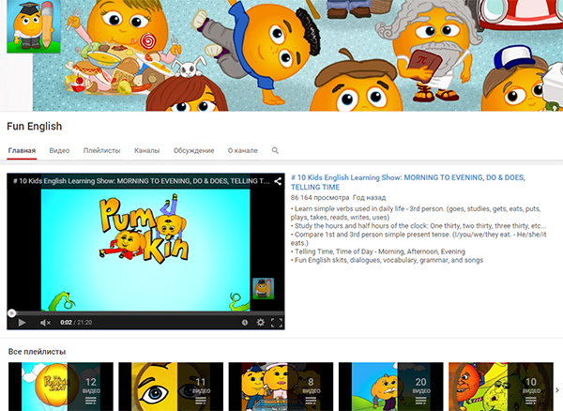The width and height of the screenshot is (563, 411).
Task: Open the О канале tab
Action: click(242, 150)
